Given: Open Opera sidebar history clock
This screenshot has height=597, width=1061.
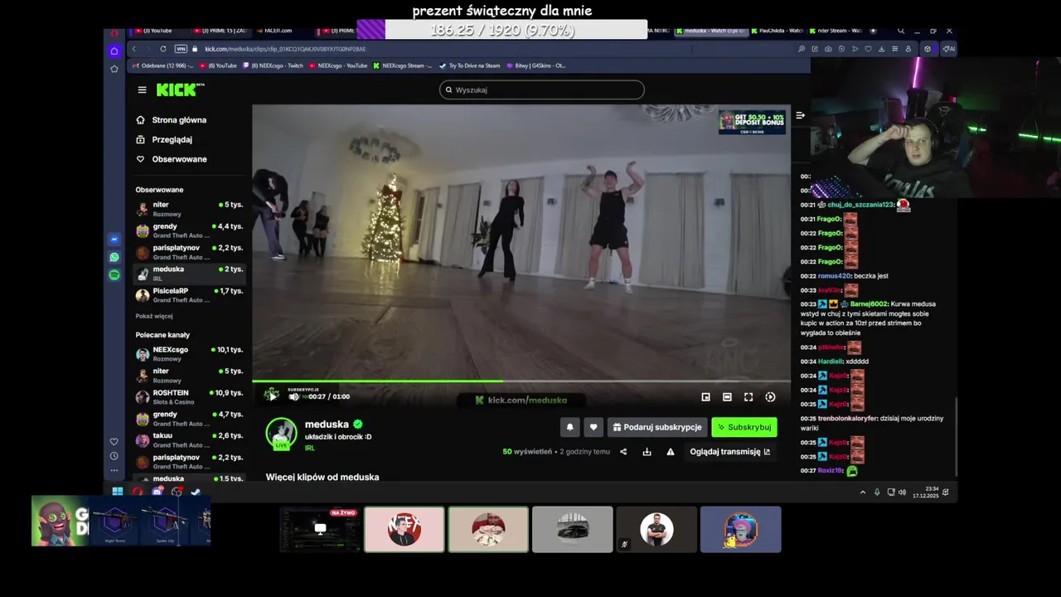Looking at the screenshot, I should [x=114, y=456].
